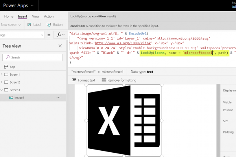
Task: Open the fx function chevron
Action: click(63, 35)
